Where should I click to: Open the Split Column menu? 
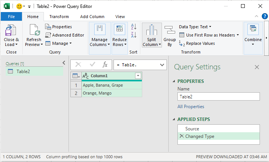click(x=152, y=35)
